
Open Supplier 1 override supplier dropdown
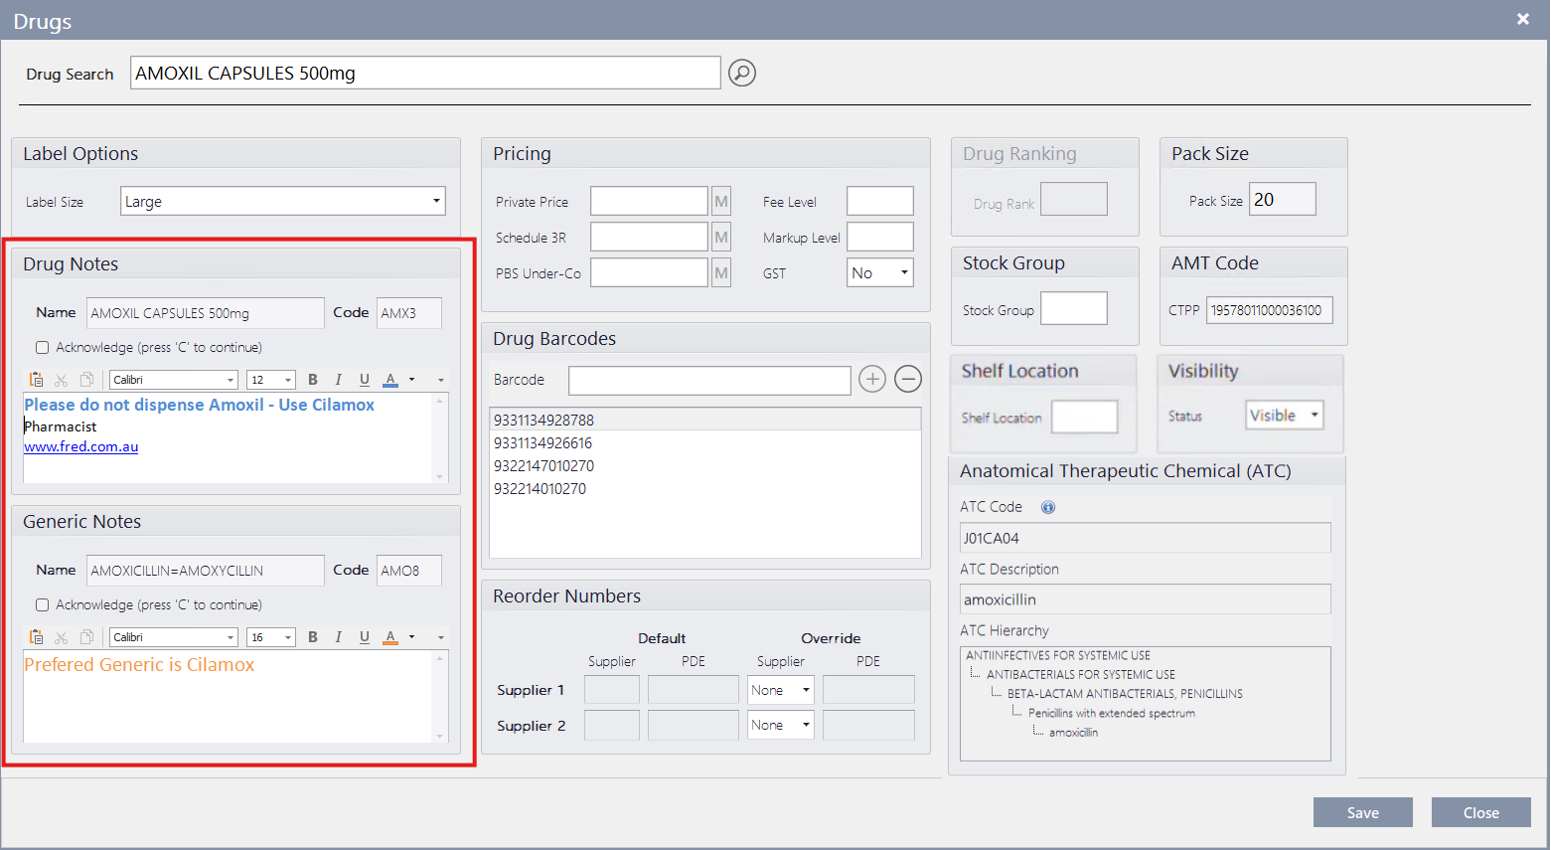[805, 690]
